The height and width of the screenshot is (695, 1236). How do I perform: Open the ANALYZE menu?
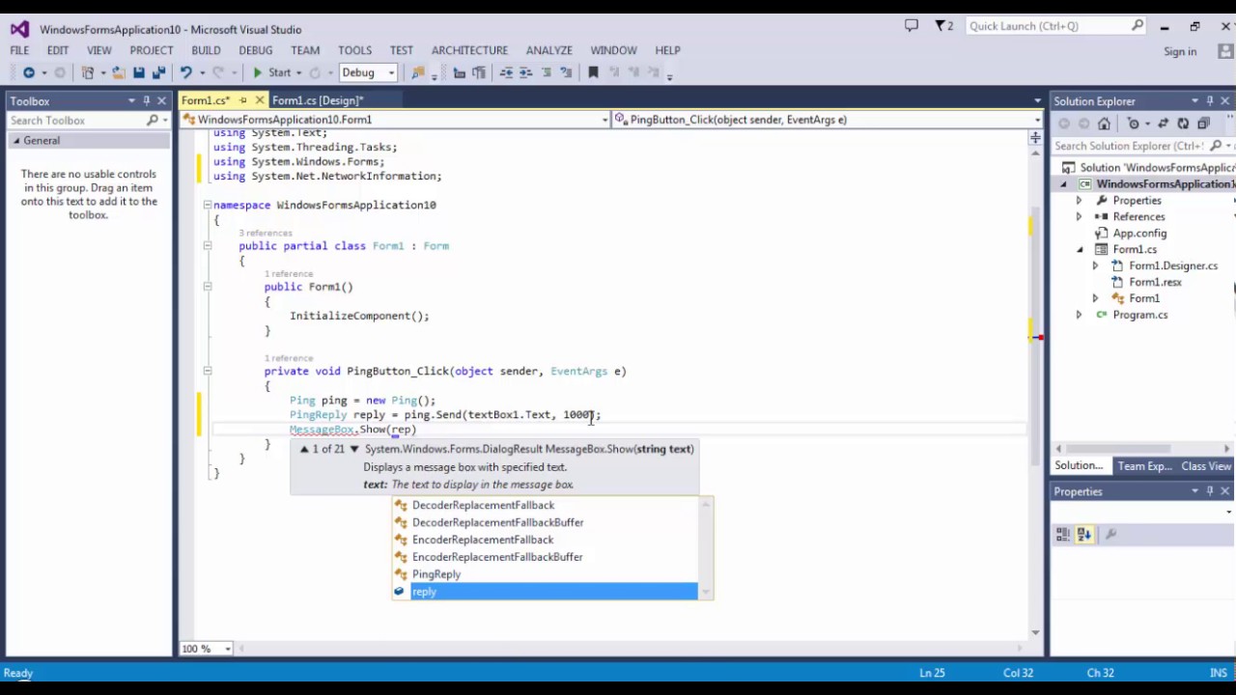pyautogui.click(x=549, y=50)
